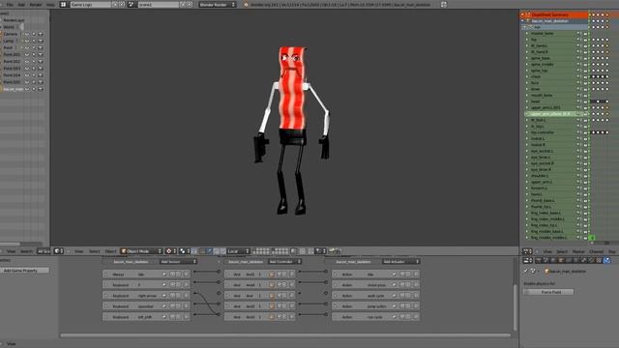619x348 pixels.
Task: Expand the master_bone channel in the dopesheet
Action: coord(527,34)
